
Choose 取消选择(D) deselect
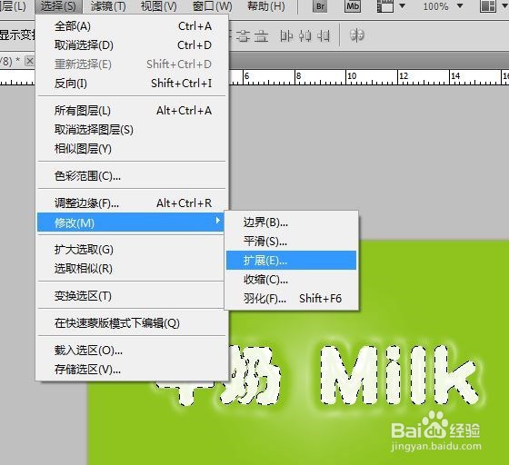tap(132, 45)
